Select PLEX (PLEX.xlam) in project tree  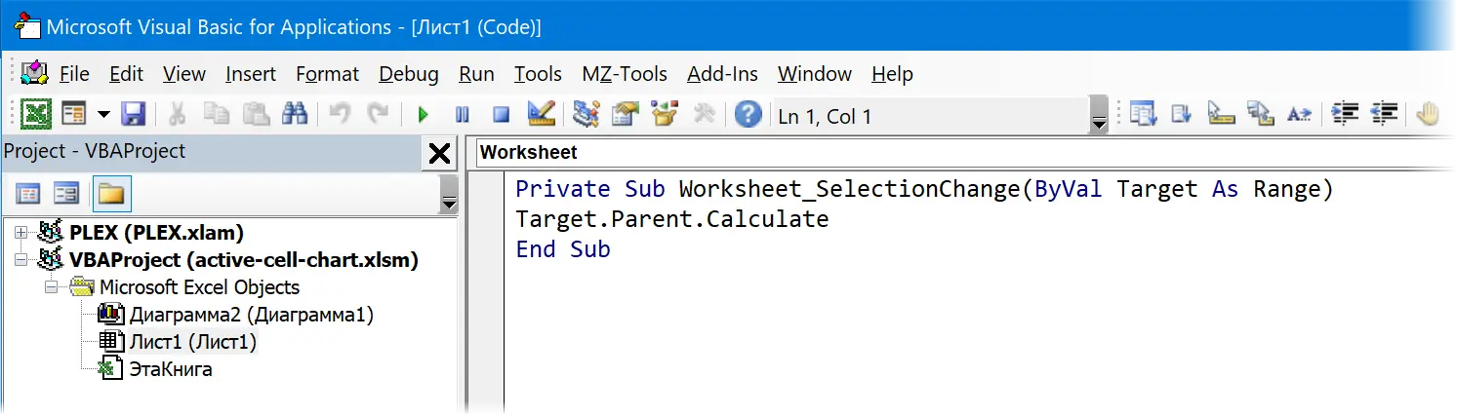point(157,233)
